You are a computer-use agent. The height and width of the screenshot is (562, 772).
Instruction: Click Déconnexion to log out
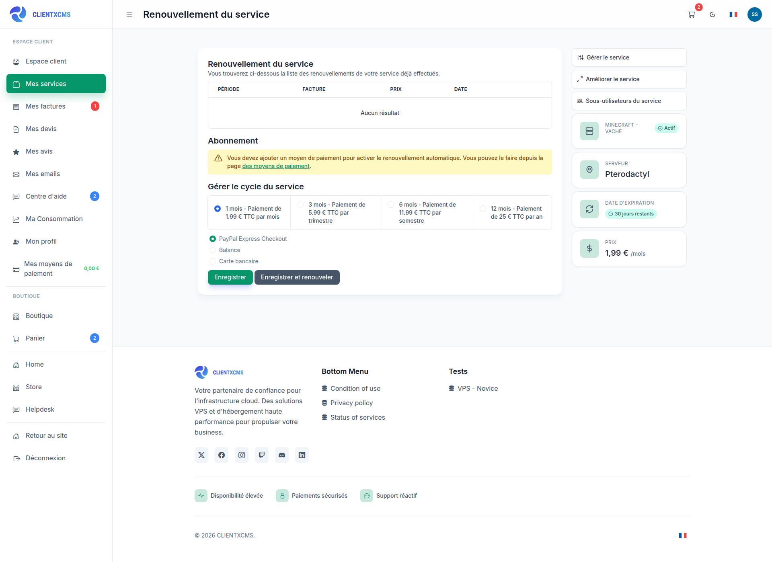(x=56, y=458)
